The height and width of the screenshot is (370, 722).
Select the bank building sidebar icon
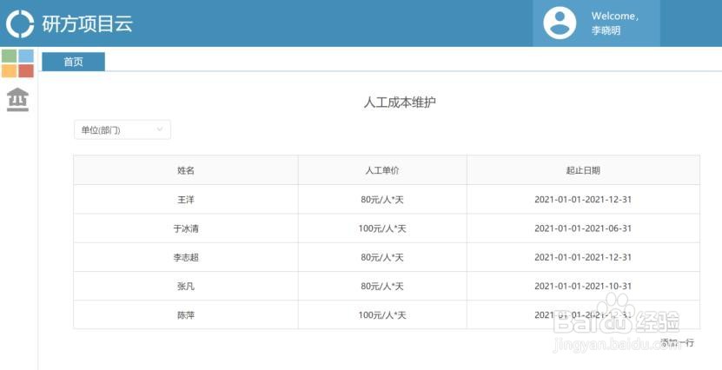tap(18, 99)
